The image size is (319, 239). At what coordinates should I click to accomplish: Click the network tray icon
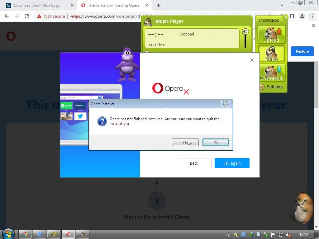coord(281,235)
